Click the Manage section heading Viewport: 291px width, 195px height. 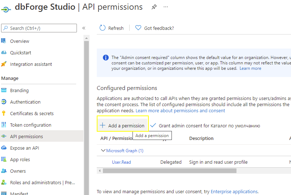click(x=10, y=78)
